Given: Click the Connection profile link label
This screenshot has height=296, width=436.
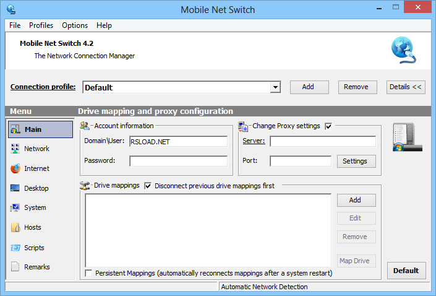Looking at the screenshot, I should click(x=43, y=87).
